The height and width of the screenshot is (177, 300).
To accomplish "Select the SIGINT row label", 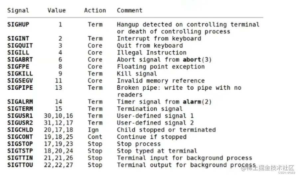I will tap(18, 39).
